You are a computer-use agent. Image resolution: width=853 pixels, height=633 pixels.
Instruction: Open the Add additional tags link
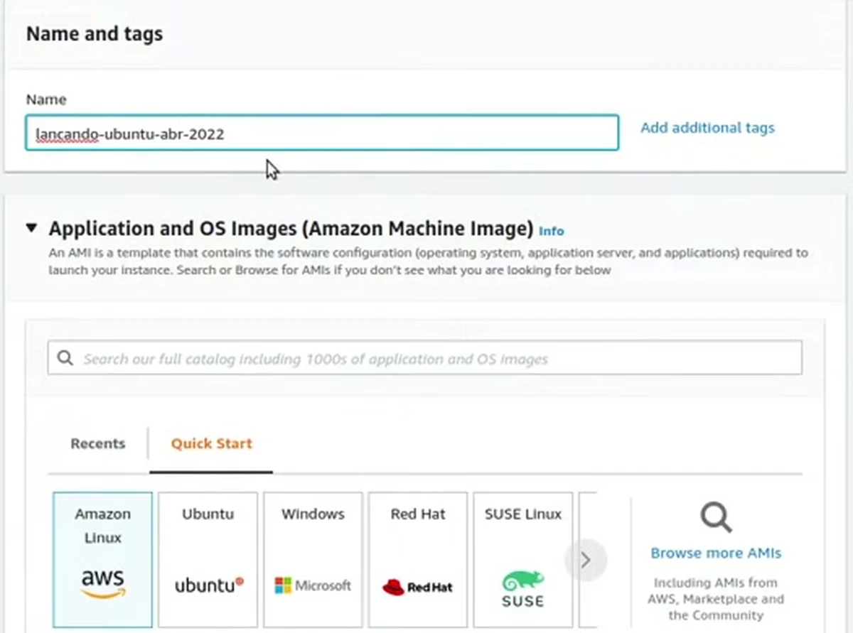tap(707, 128)
